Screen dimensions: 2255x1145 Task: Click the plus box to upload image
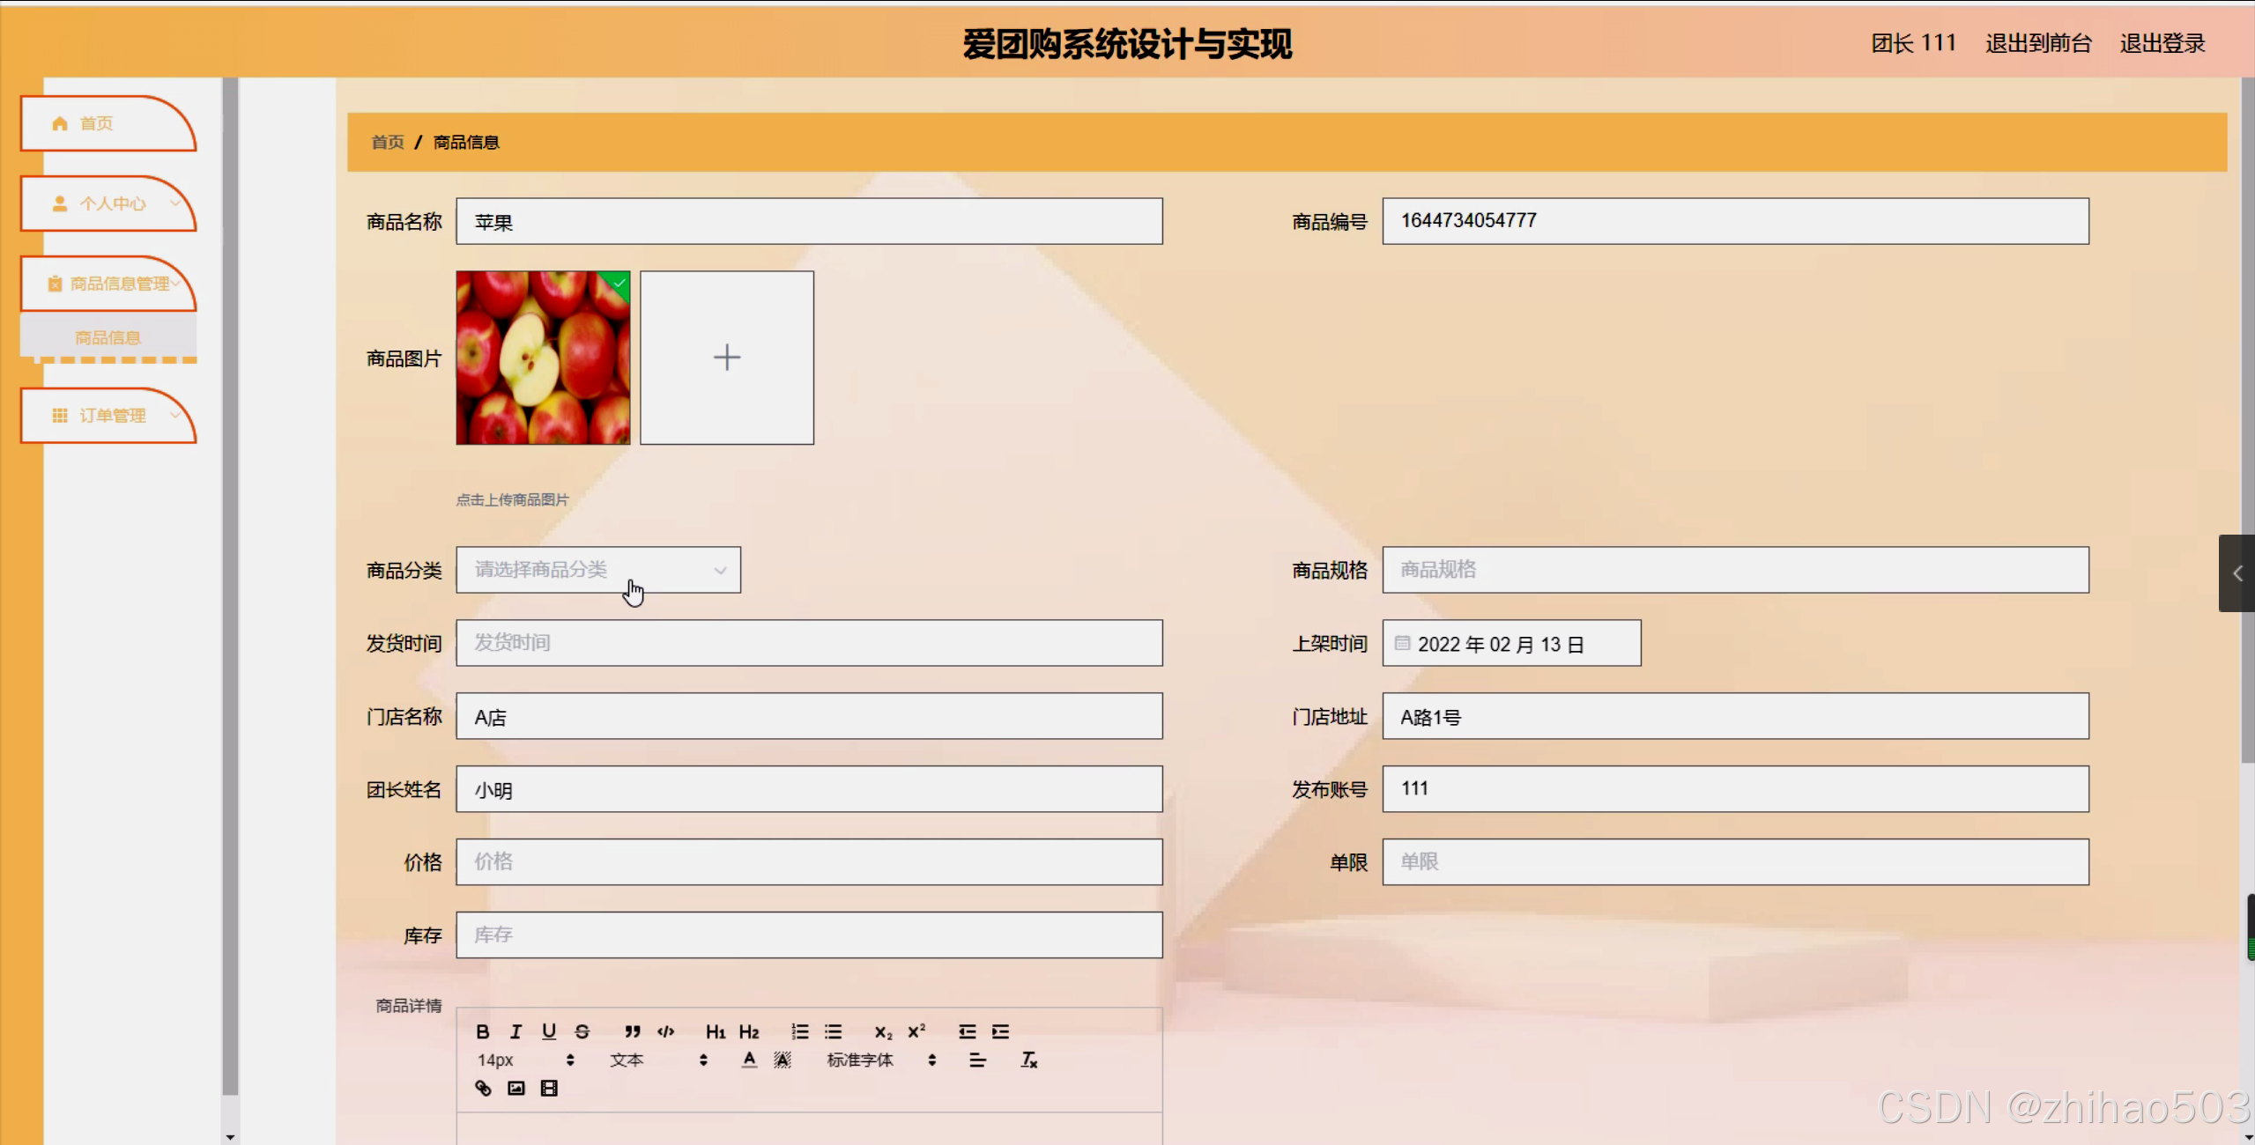(x=726, y=358)
